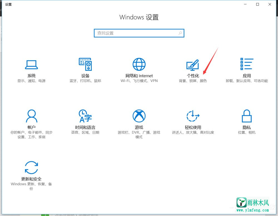Viewport: 278px width, 216px height.
Task: Open the System (系统) laptop icon
Action: [x=31, y=65]
